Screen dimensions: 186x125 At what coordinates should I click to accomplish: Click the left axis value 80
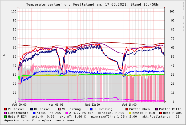[x=14, y=29]
